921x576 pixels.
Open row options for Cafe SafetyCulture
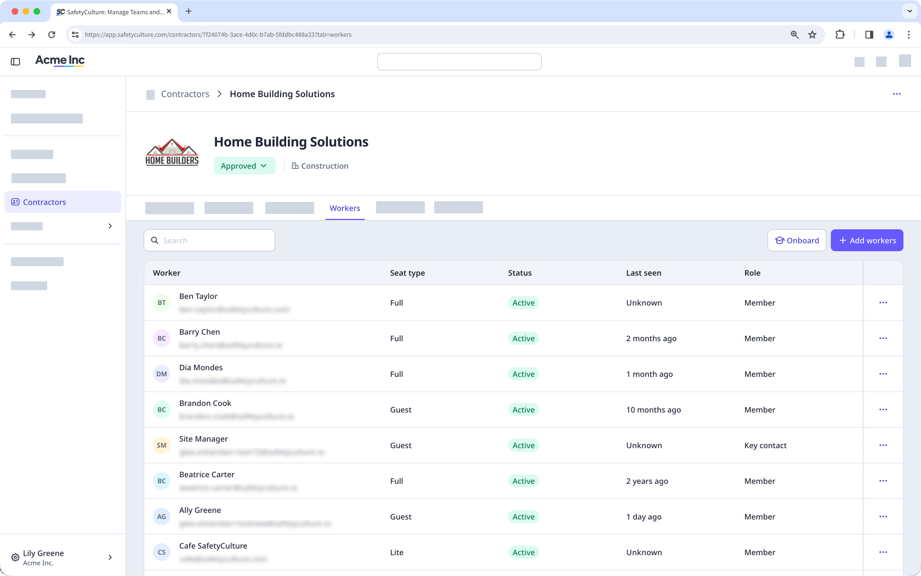(883, 552)
